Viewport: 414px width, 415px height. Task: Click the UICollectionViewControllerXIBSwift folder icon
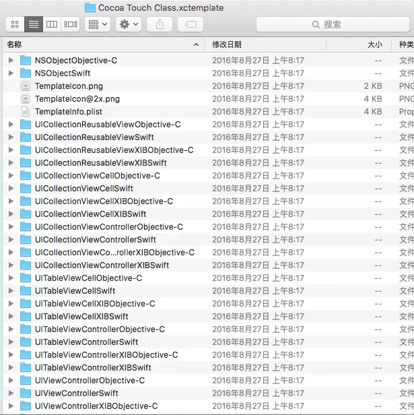click(x=26, y=265)
